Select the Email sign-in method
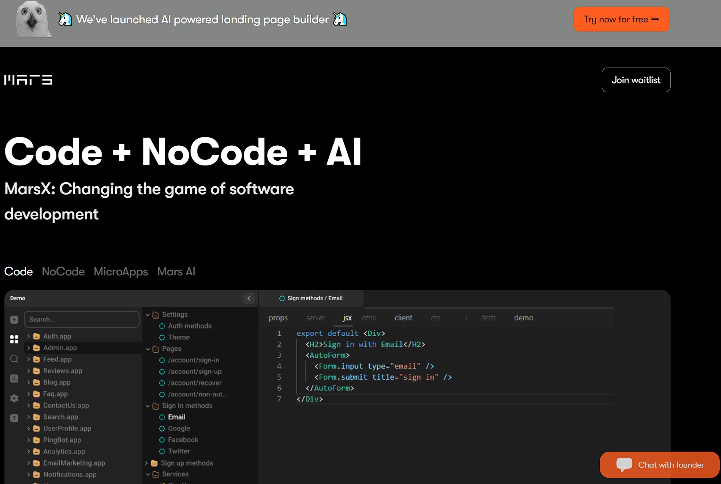 [176, 417]
